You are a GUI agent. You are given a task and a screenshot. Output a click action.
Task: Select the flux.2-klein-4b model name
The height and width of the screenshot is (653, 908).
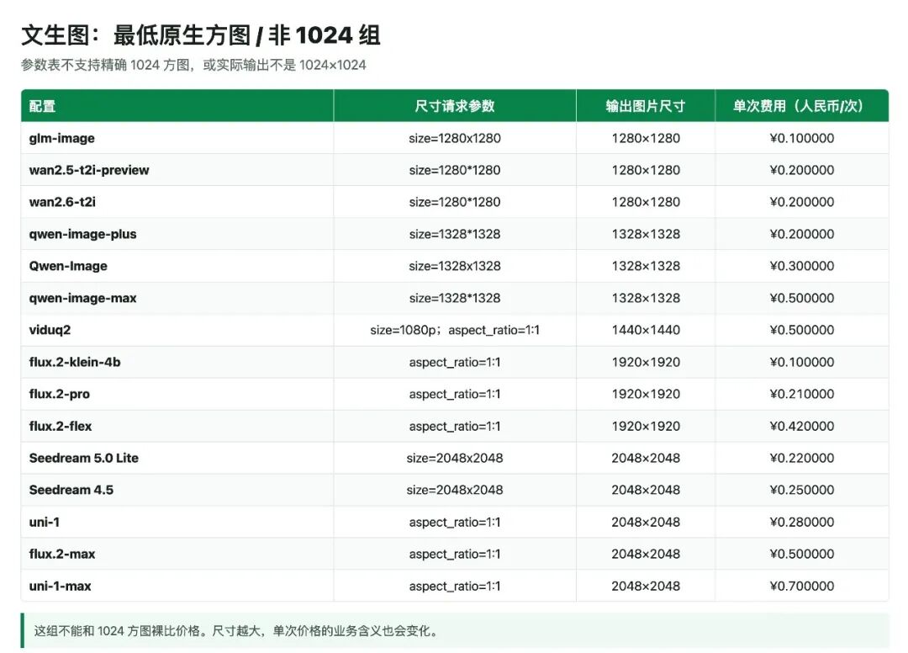coord(75,362)
